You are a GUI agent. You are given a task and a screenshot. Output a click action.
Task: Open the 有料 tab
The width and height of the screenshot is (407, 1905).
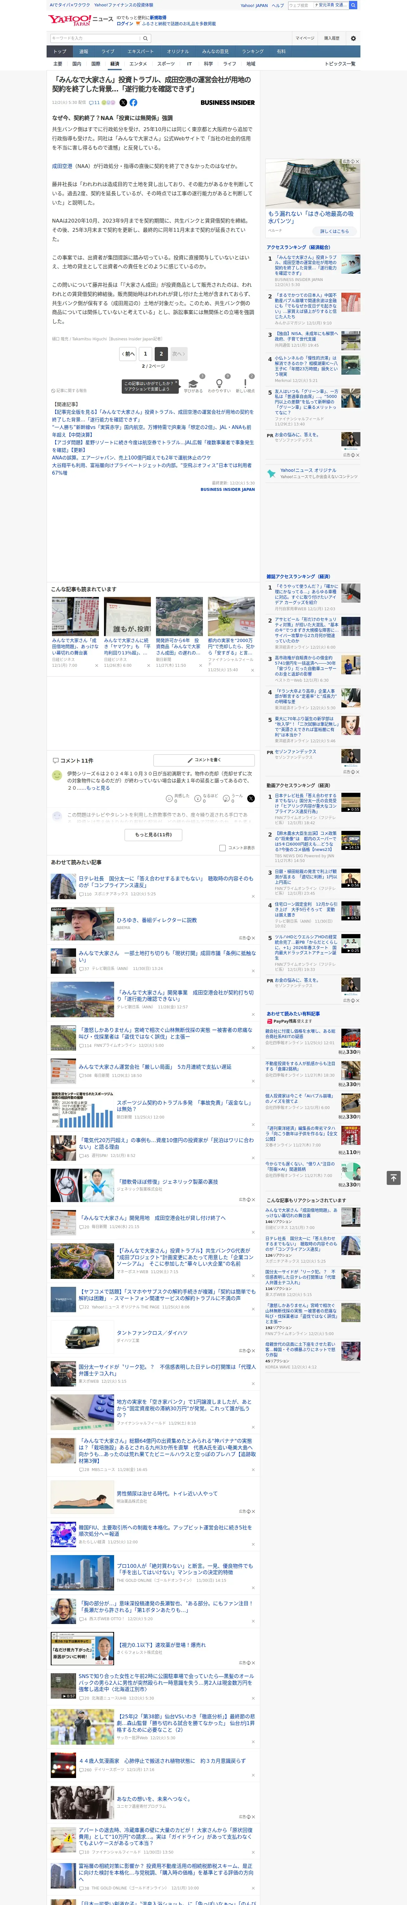[281, 52]
